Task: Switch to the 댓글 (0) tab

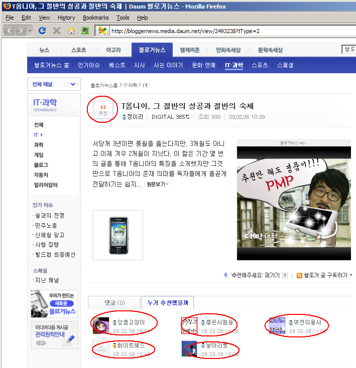Action: click(x=114, y=302)
